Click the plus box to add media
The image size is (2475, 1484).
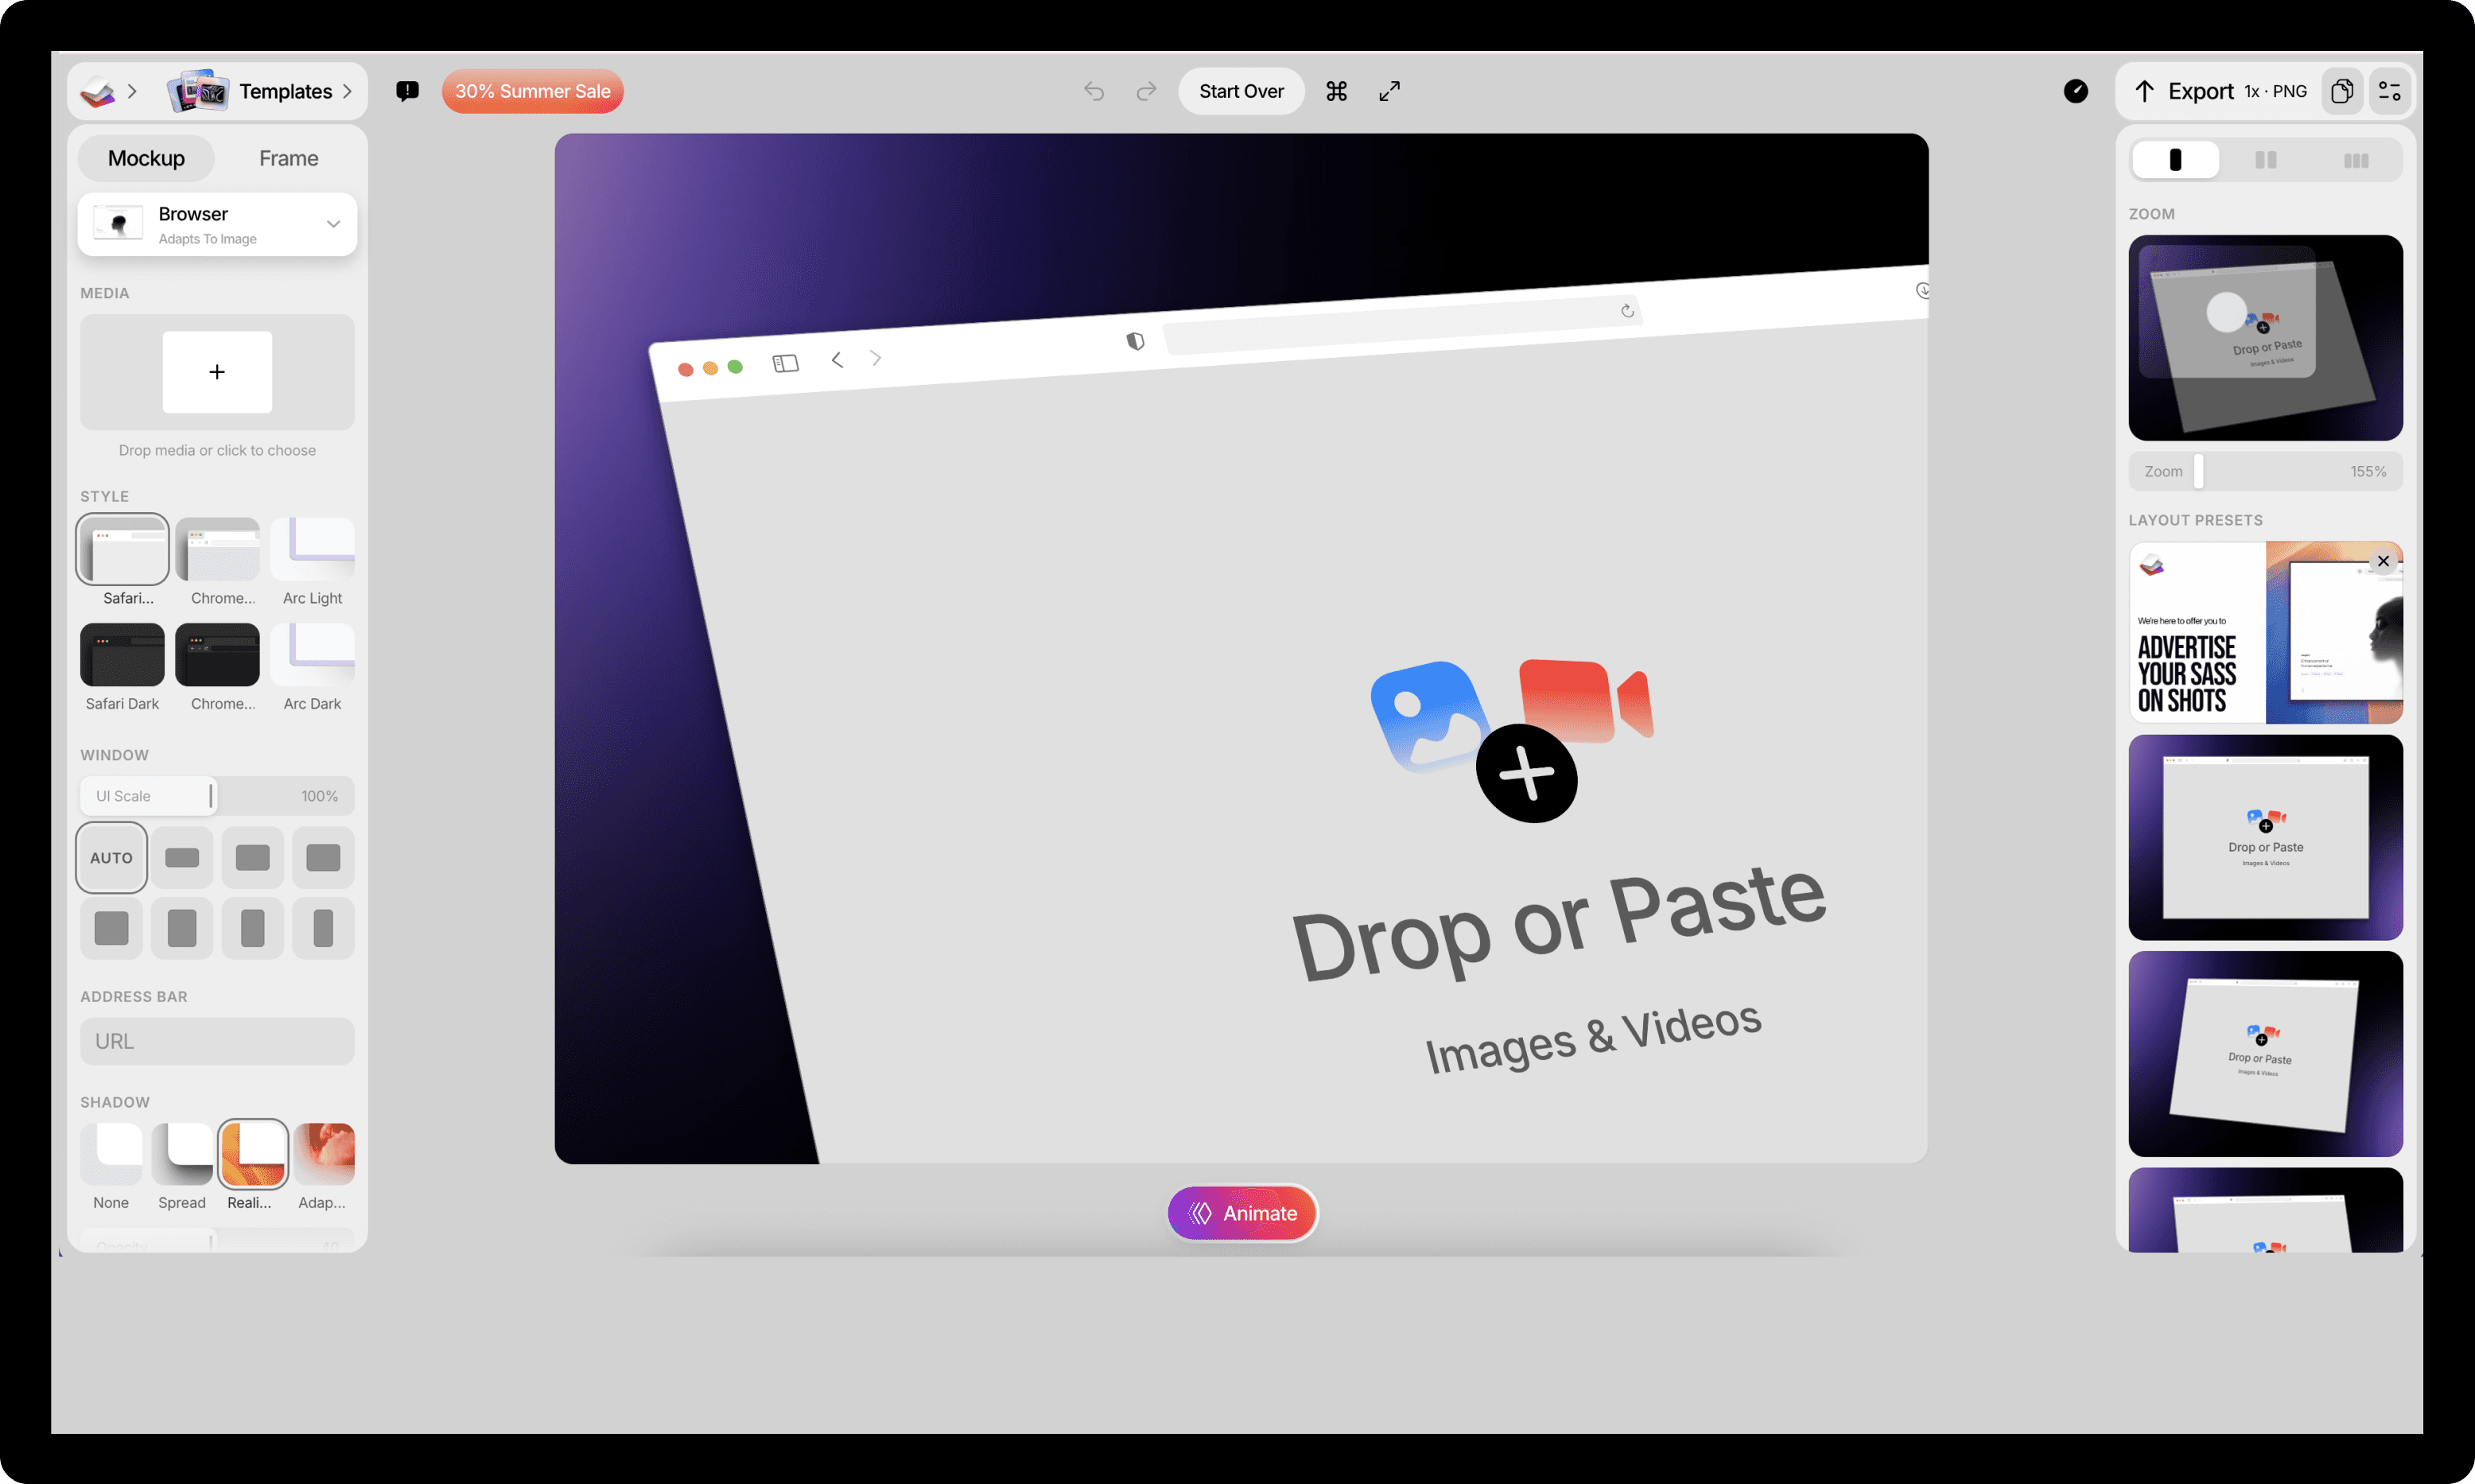(x=217, y=372)
